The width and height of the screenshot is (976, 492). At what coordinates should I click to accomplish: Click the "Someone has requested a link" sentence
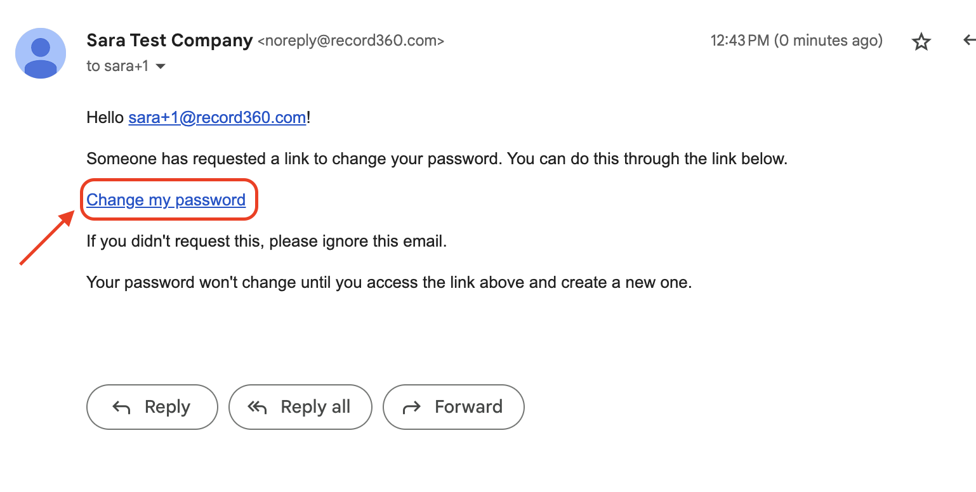(437, 159)
